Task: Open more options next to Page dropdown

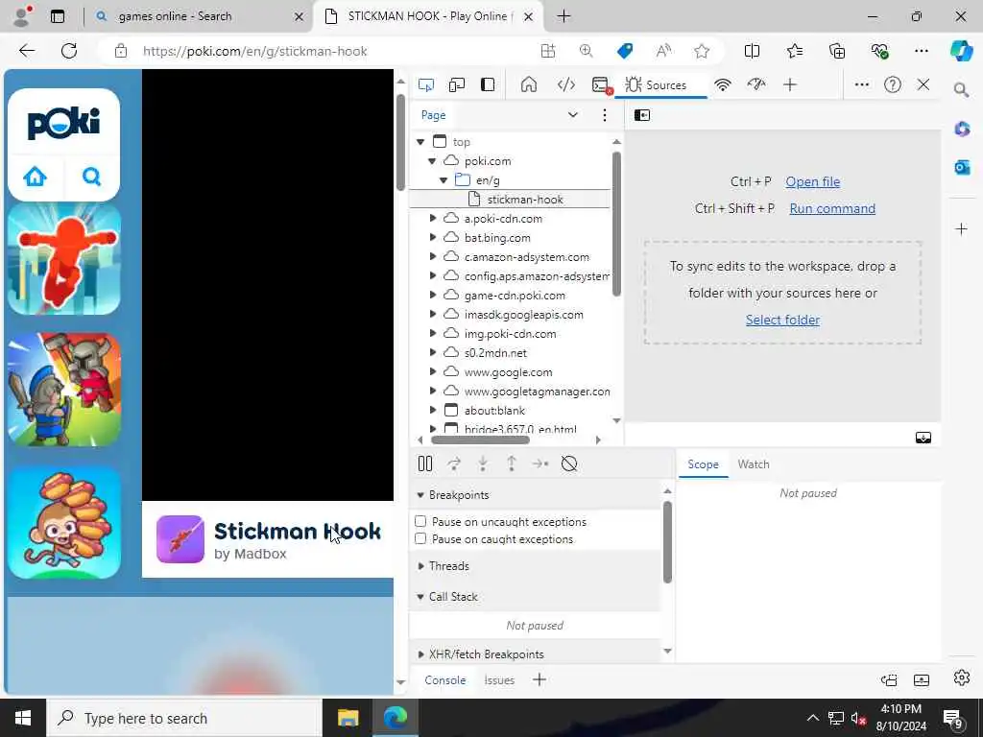Action: coord(605,115)
